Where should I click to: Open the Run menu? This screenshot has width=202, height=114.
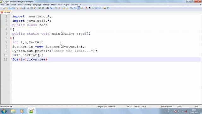60,5
